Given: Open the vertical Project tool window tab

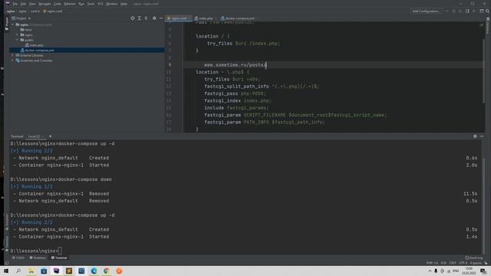Looking at the screenshot, I should pyautogui.click(x=7, y=24).
